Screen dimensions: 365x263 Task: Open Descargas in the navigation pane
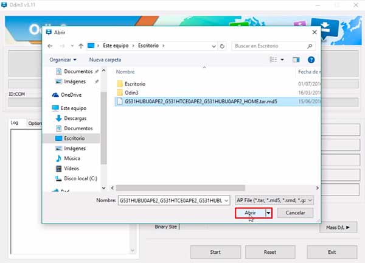click(71, 118)
